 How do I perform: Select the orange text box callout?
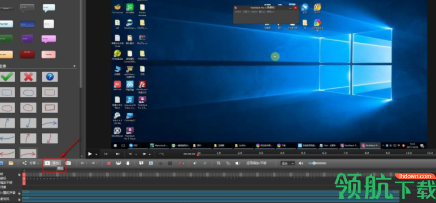point(6,54)
